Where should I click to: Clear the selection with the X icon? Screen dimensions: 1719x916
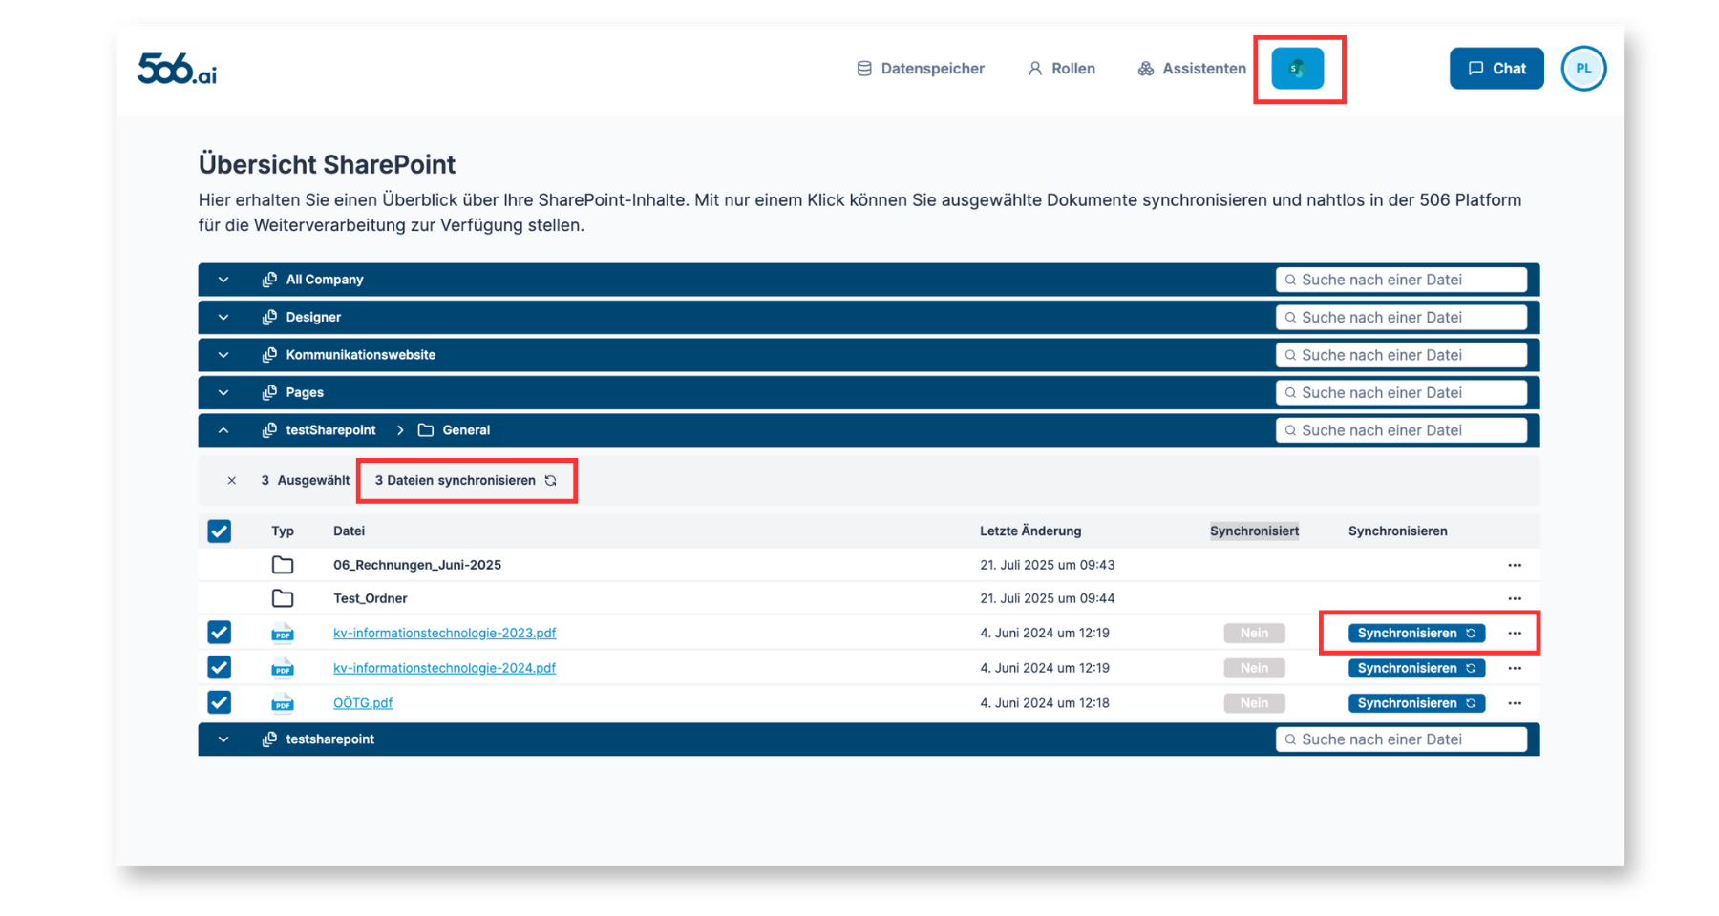(x=231, y=480)
